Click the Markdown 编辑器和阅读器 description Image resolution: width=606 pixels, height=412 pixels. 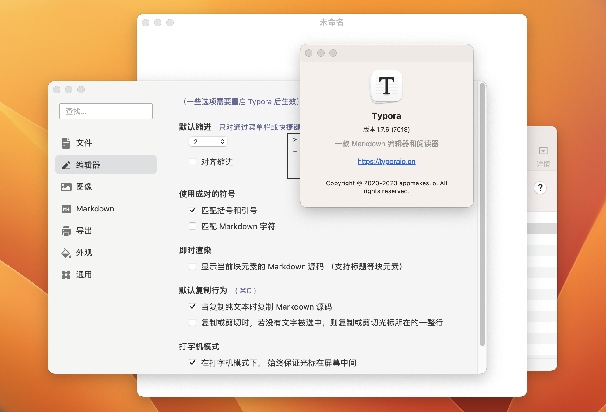[x=386, y=144]
